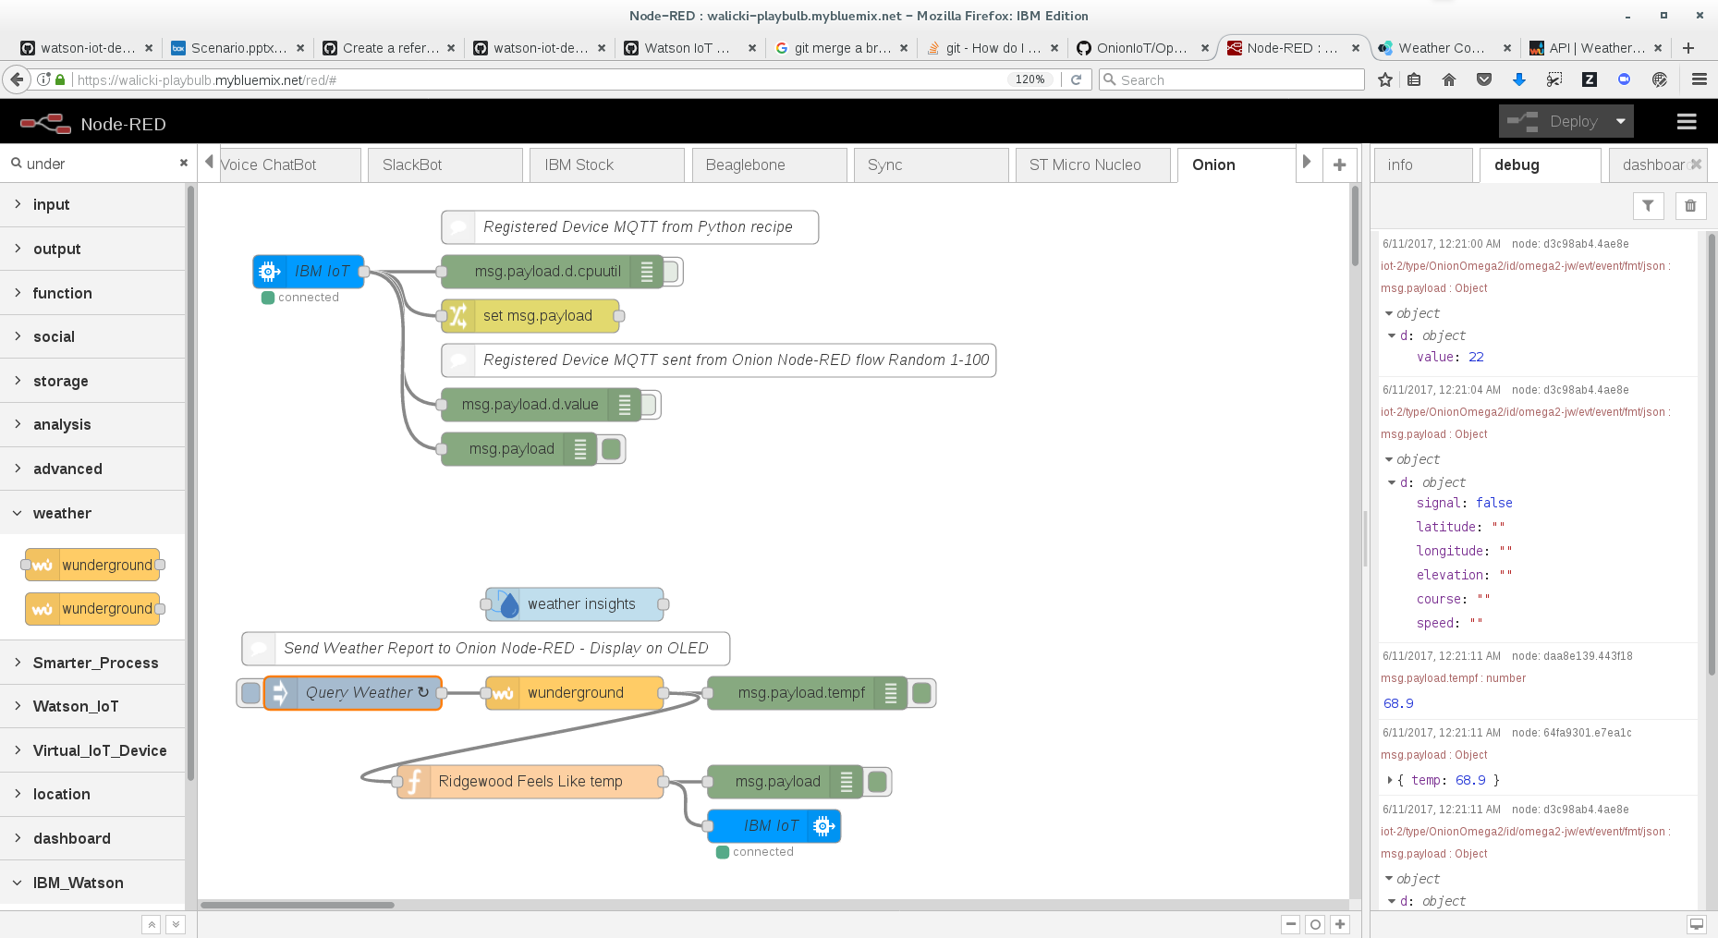Click the debug filter funnel icon

pos(1648,206)
